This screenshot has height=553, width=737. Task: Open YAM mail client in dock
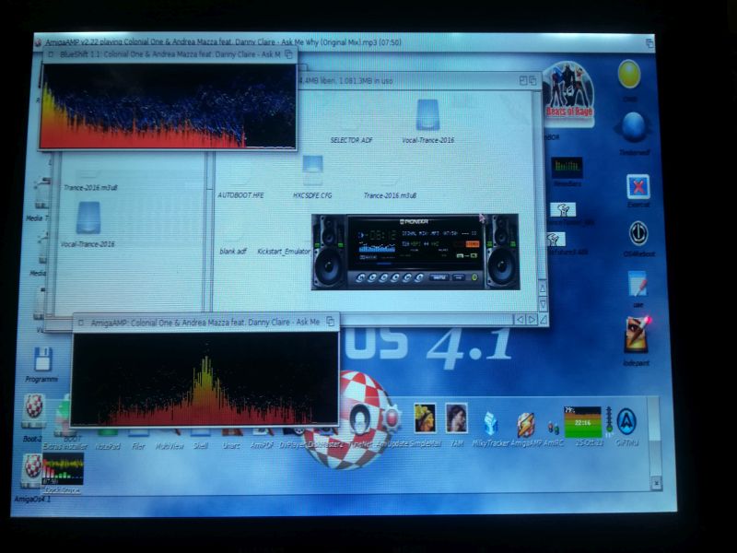456,418
